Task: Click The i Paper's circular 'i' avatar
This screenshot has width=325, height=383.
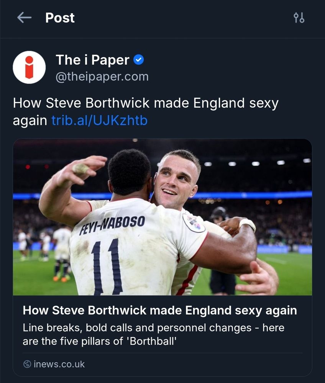Action: coord(29,68)
